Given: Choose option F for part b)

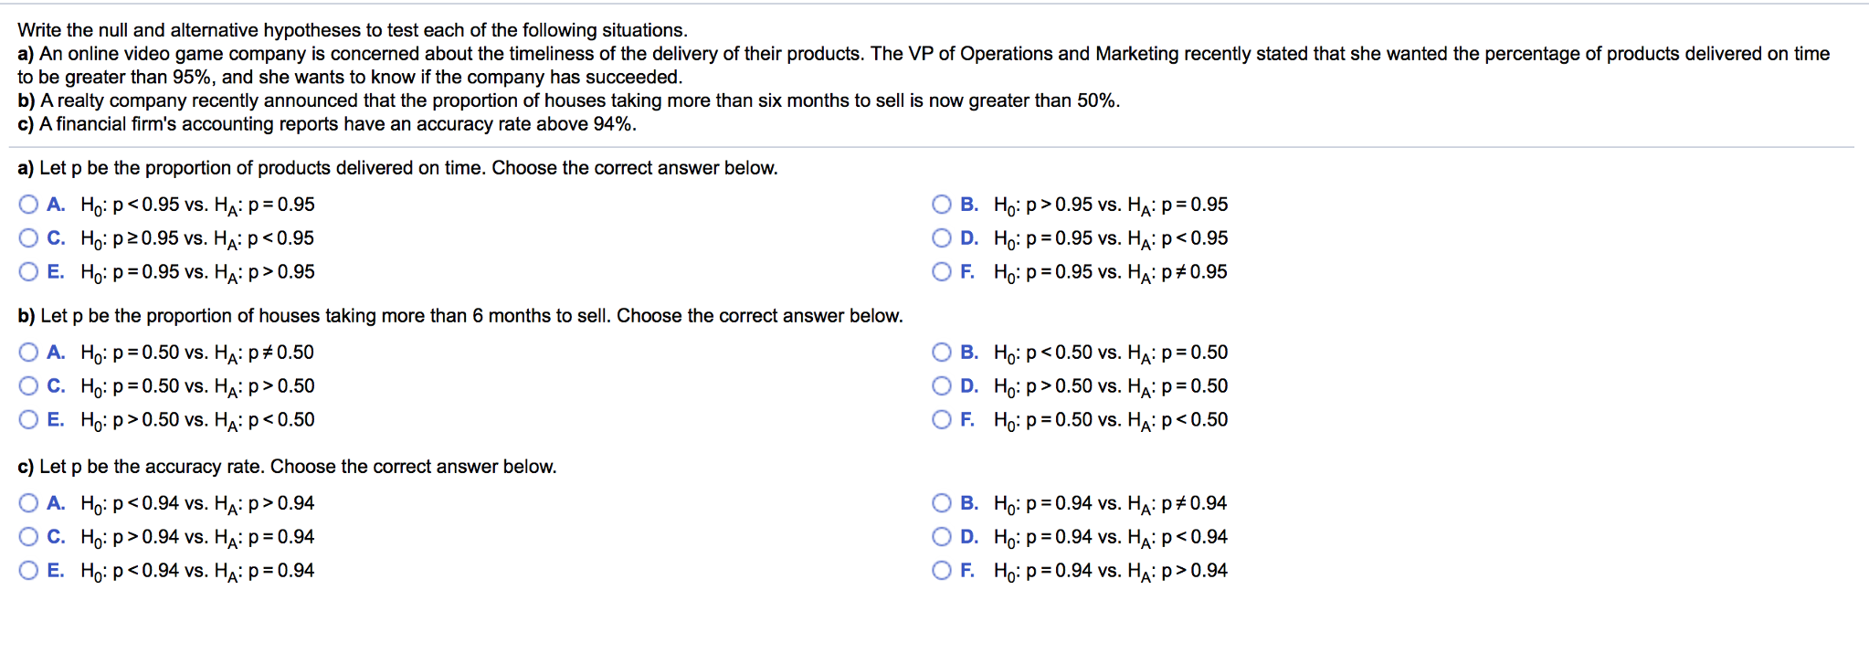Looking at the screenshot, I should coord(941,419).
